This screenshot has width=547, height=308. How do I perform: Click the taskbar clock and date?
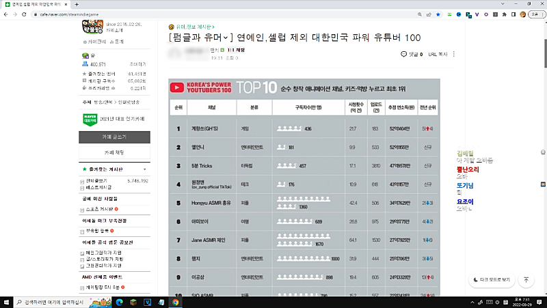pyautogui.click(x=522, y=303)
